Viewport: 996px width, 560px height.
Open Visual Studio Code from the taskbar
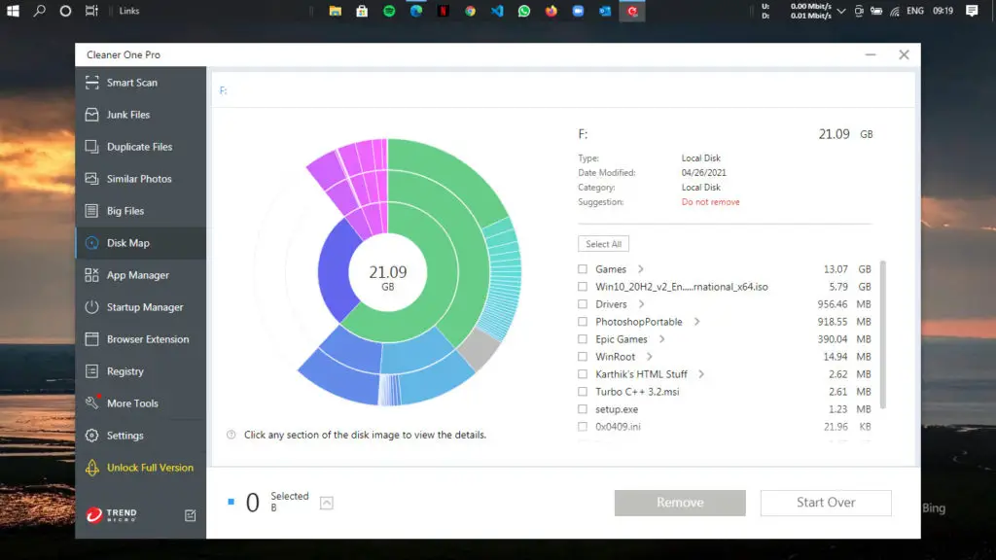click(497, 11)
